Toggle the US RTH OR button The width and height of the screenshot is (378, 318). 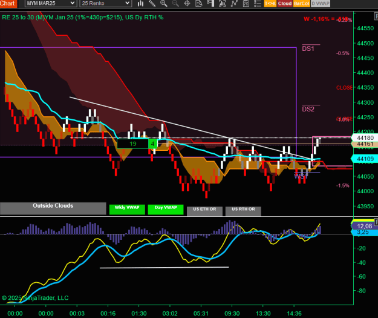coord(243,211)
